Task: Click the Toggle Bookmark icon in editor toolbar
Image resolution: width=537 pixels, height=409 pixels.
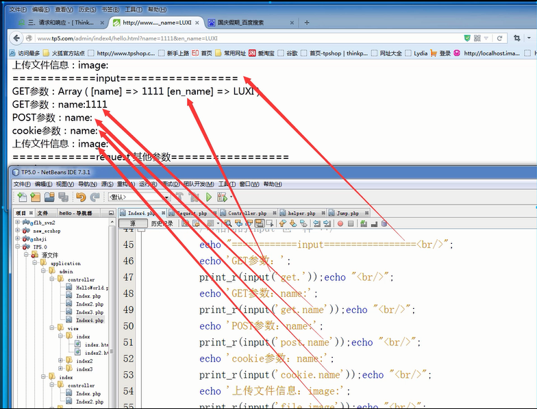Action: 303,223
